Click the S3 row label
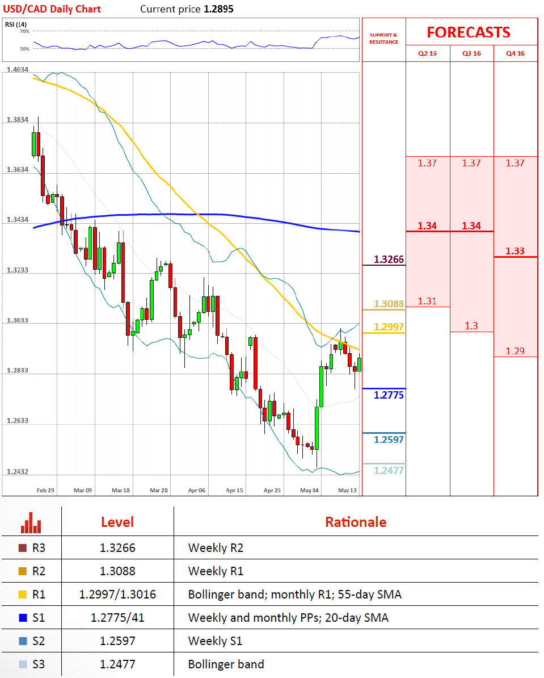Viewport: 544px width, 678px height. (39, 664)
